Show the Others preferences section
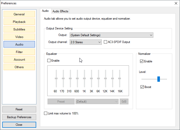The height and width of the screenshot is (130, 180). click(x=19, y=67)
